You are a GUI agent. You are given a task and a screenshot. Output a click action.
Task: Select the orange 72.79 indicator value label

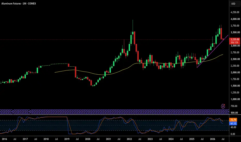(x=233, y=120)
